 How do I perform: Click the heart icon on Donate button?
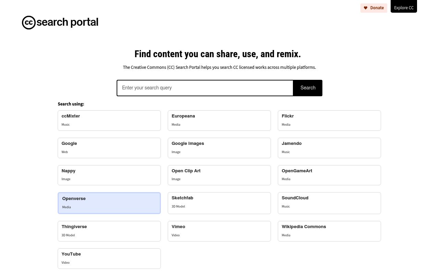(366, 8)
